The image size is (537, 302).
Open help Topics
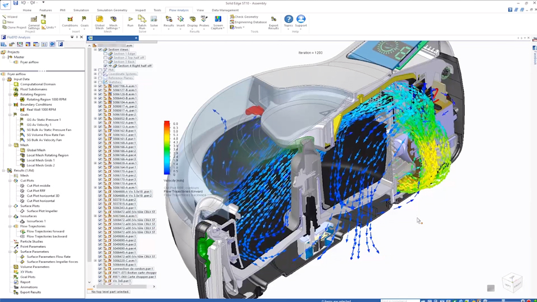tap(289, 21)
